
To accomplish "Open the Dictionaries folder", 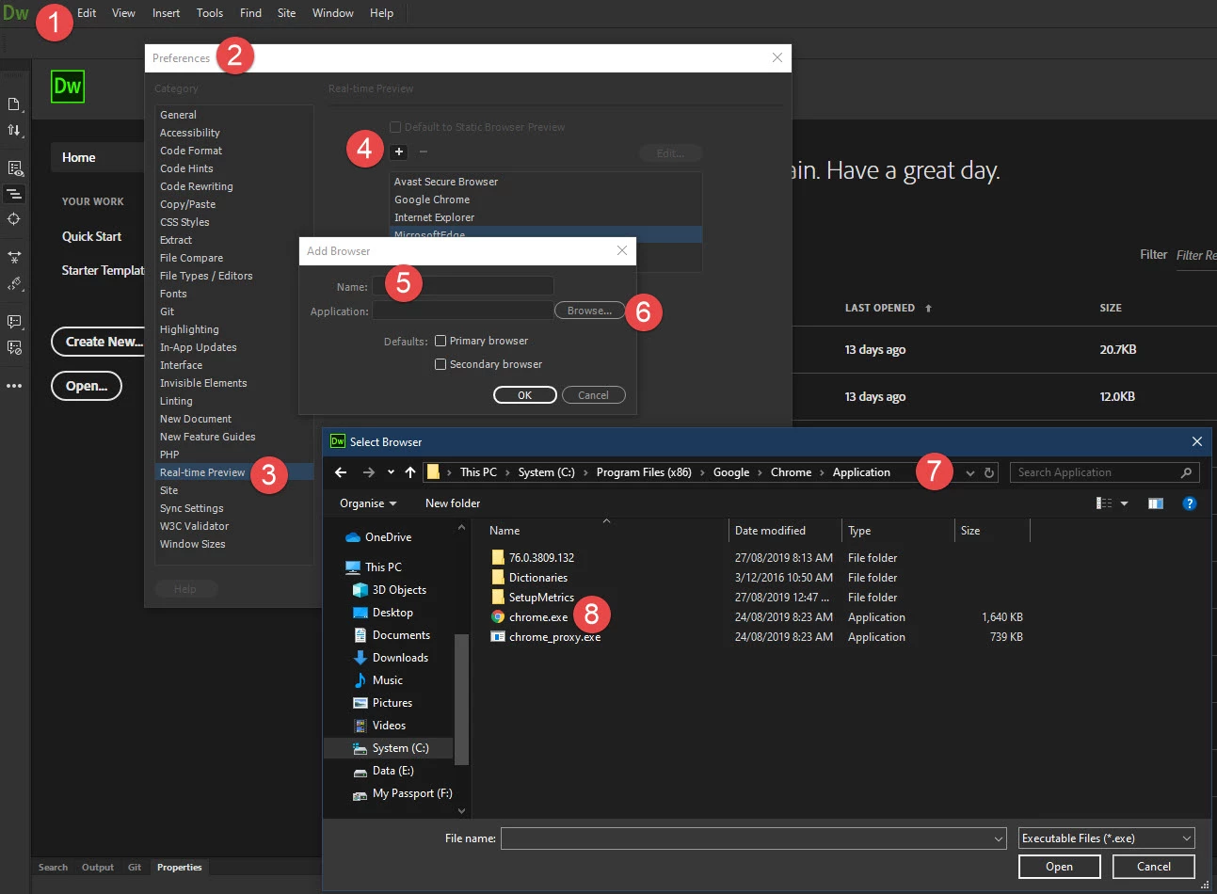I will point(530,578).
